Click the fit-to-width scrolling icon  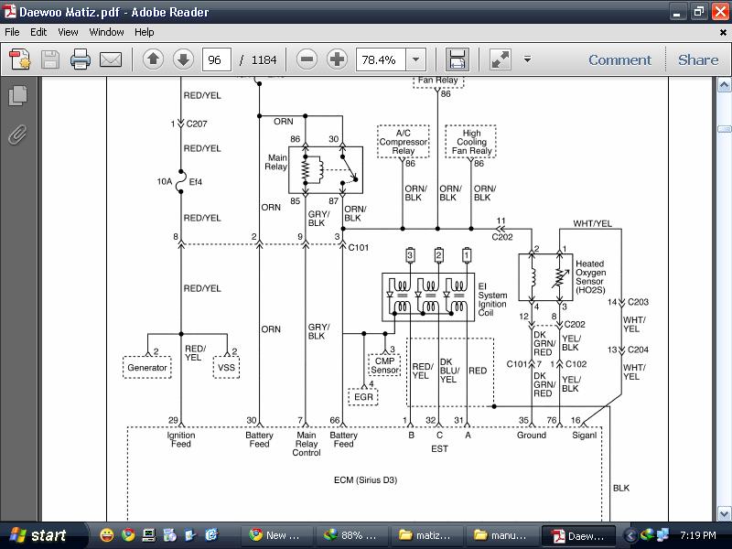coord(457,60)
